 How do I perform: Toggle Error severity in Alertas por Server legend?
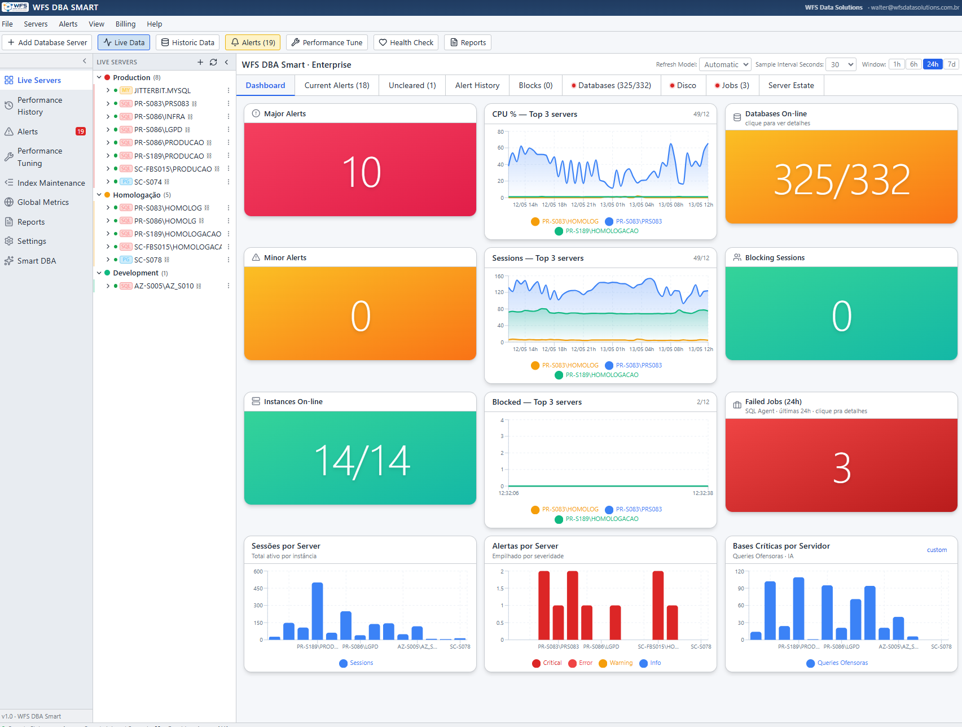click(x=581, y=663)
